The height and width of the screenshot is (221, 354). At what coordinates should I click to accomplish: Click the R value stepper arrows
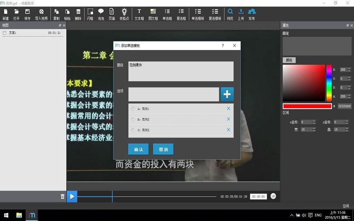pos(349,70)
